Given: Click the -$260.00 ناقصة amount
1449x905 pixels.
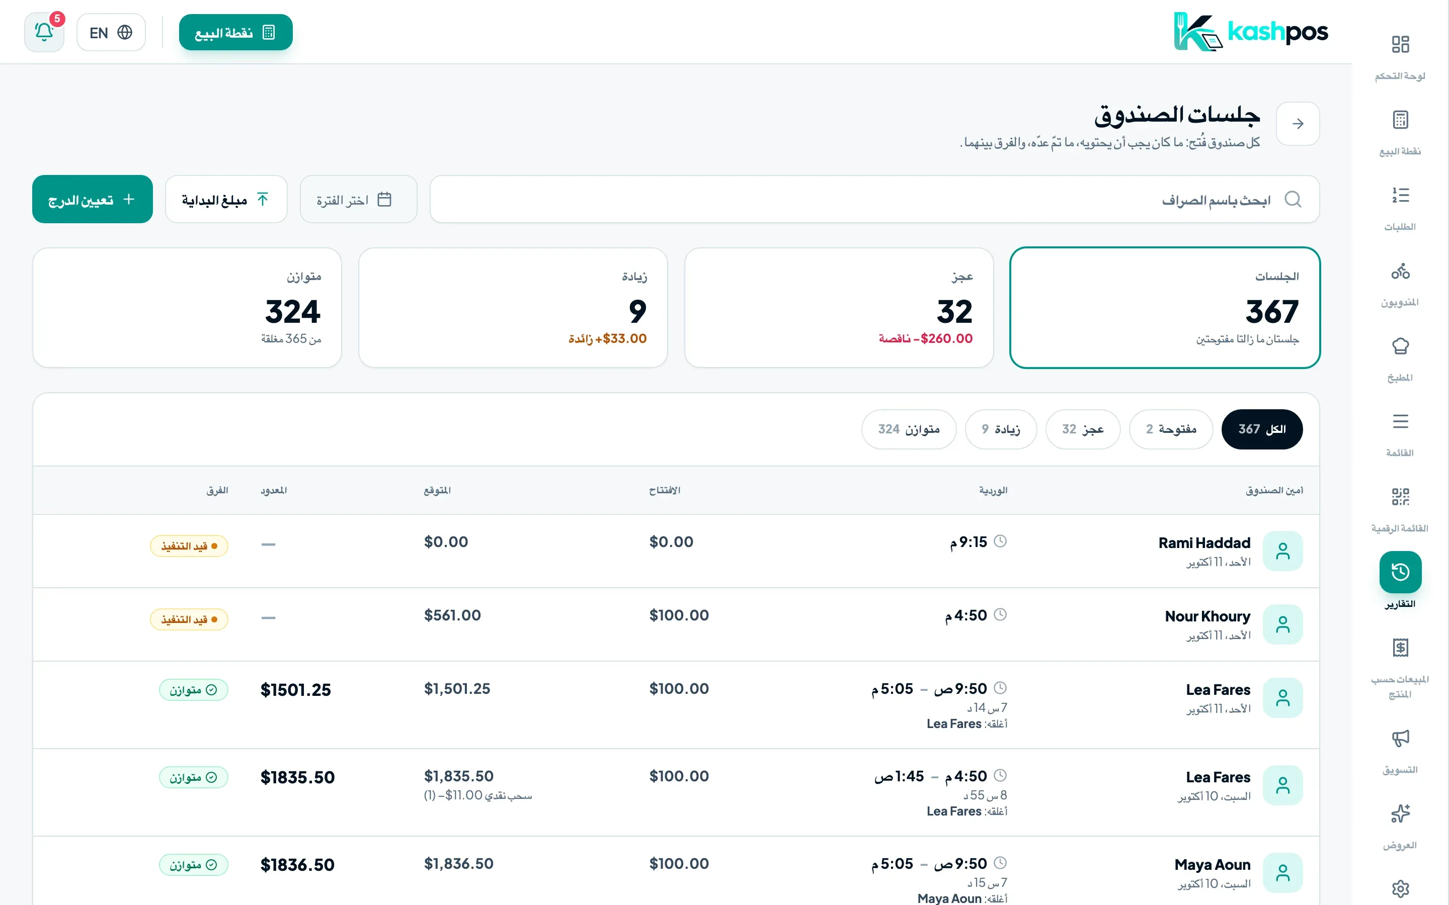Looking at the screenshot, I should 925,339.
